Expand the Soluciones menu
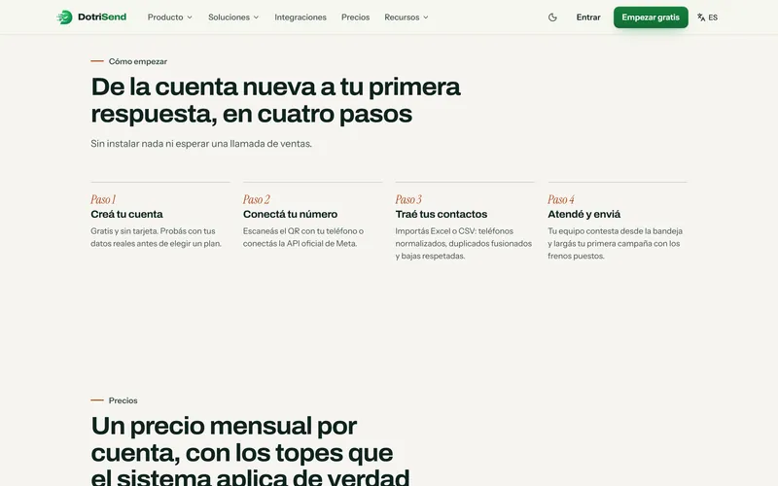 pyautogui.click(x=233, y=17)
